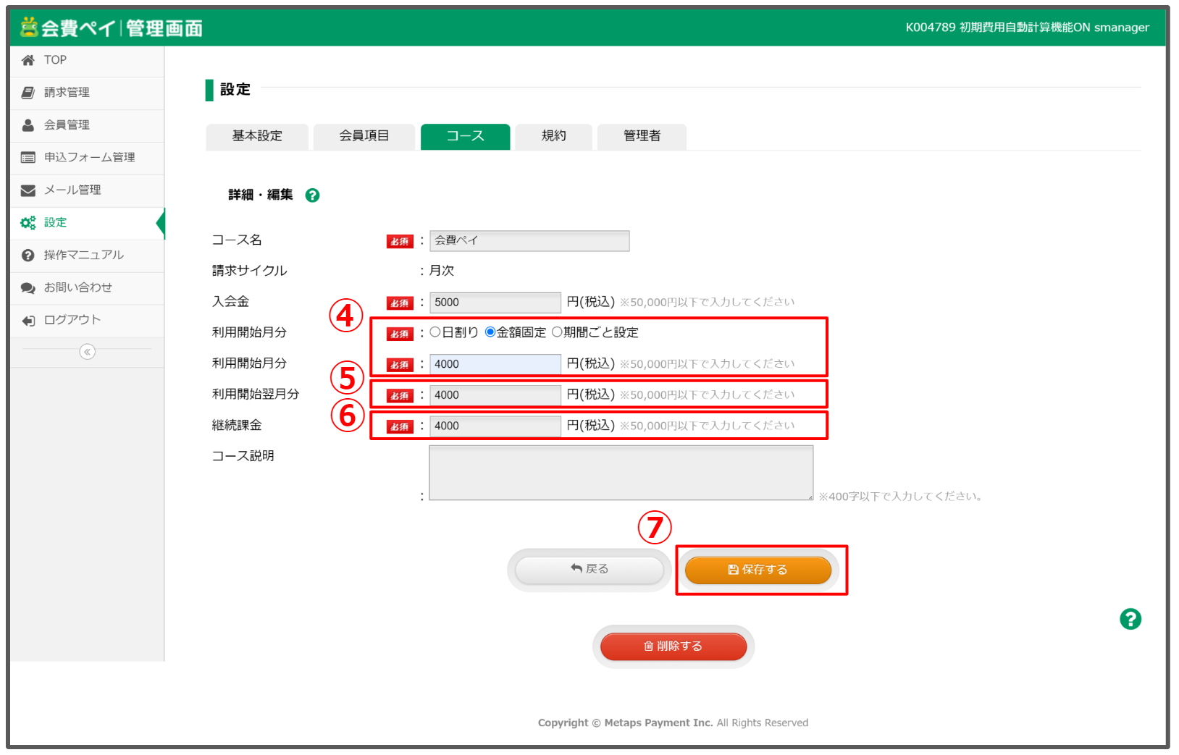1179x755 pixels.
Task: Click the TOP home icon in sidebar
Action: (x=28, y=60)
